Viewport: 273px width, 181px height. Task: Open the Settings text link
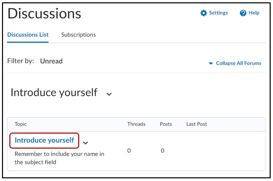tap(218, 13)
